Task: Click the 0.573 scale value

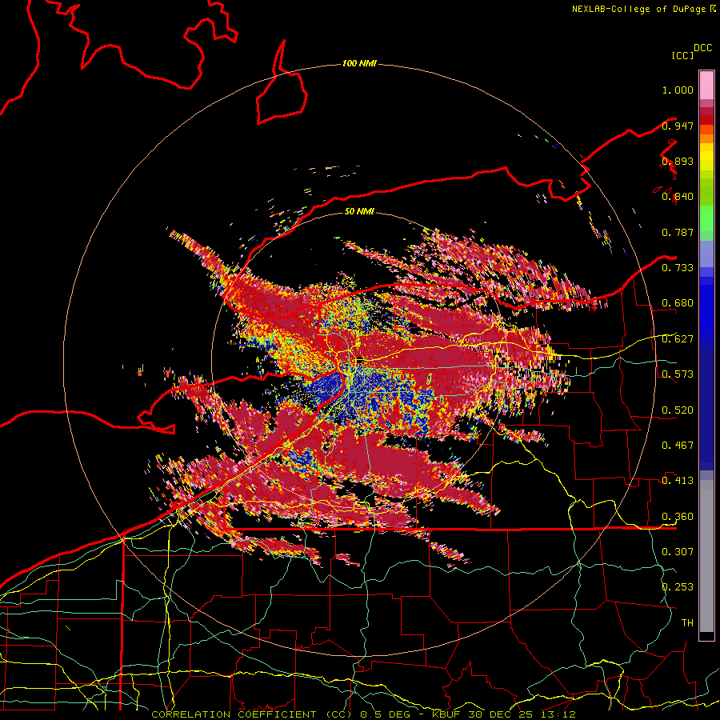Action: point(678,374)
